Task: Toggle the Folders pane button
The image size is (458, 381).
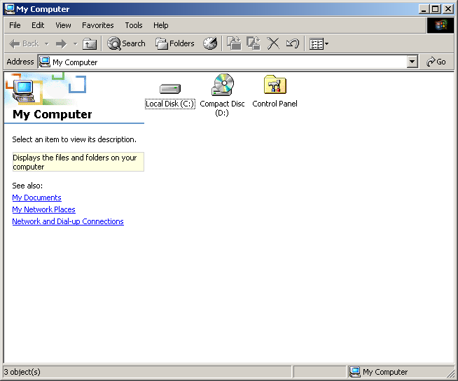Action: (x=175, y=43)
